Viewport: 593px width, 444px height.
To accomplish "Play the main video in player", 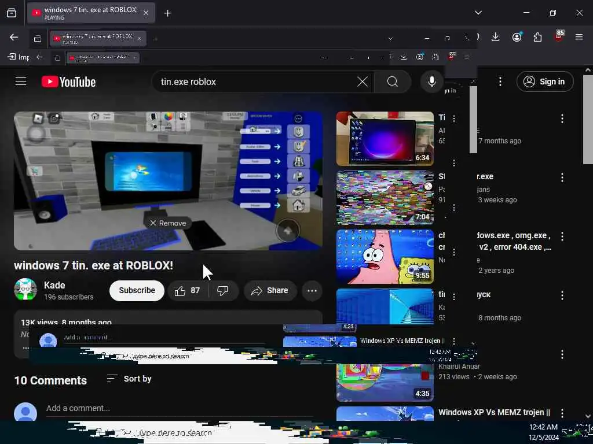I will tap(169, 180).
